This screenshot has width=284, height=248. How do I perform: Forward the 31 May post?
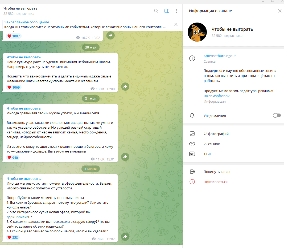(125, 157)
